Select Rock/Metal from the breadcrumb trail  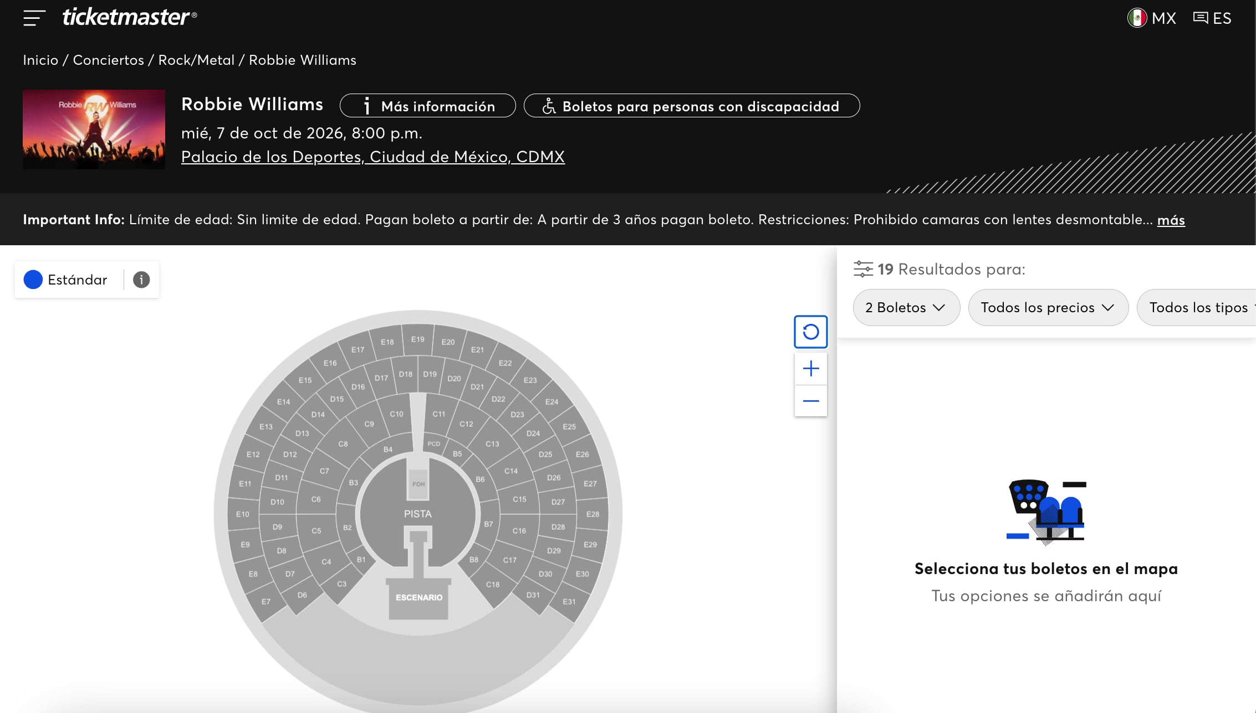(x=198, y=60)
